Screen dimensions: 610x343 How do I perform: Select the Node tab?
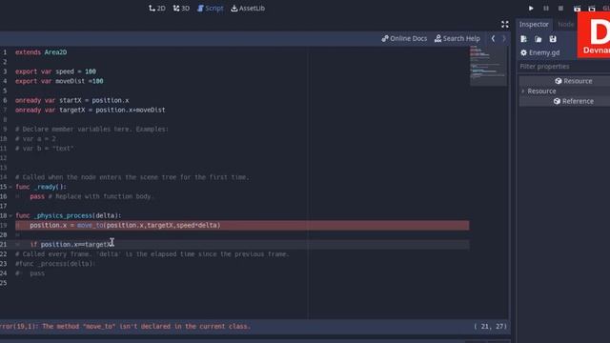coord(565,24)
